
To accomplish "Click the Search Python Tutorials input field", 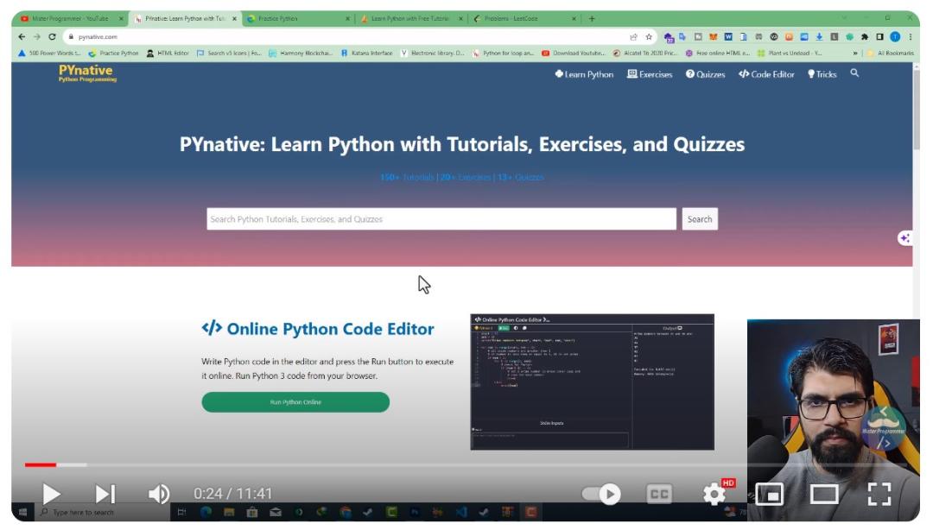I will (441, 219).
